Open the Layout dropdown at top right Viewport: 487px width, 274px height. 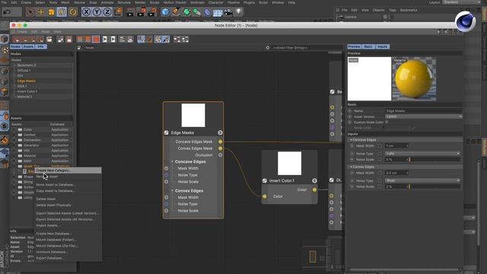pos(462,2)
